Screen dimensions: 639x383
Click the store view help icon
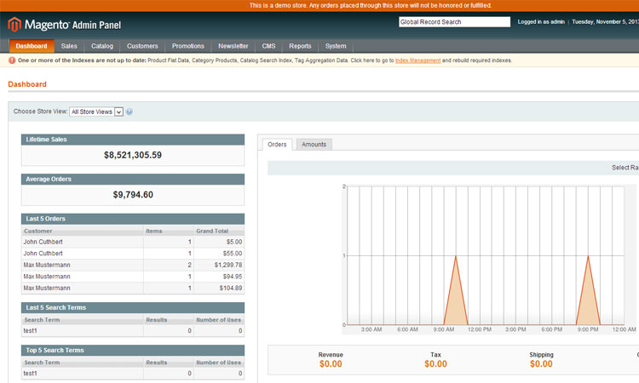pos(130,111)
